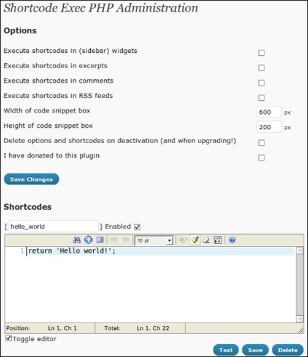Click the redo arrow in editor toolbar
Viewport: 308px width, 357px height.
[x=126, y=240]
